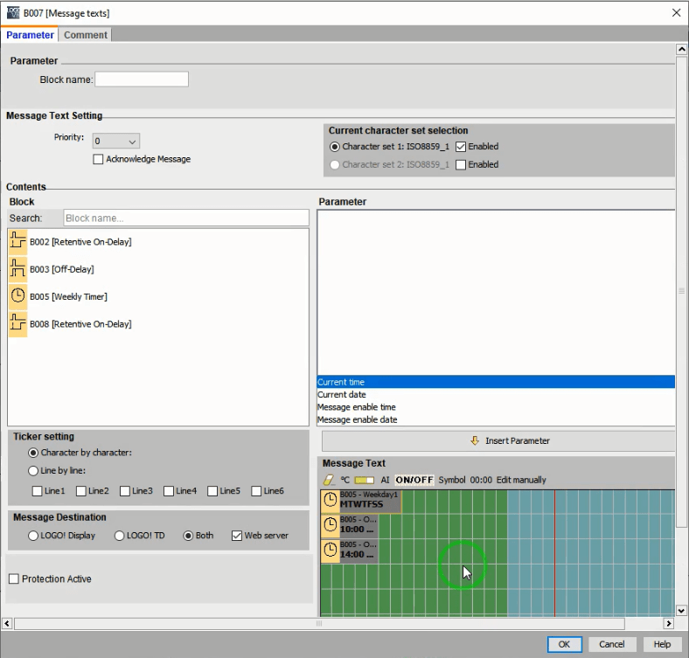The image size is (689, 658).
Task: Select the B005 Weekly Timer clock icon
Action: (x=17, y=296)
